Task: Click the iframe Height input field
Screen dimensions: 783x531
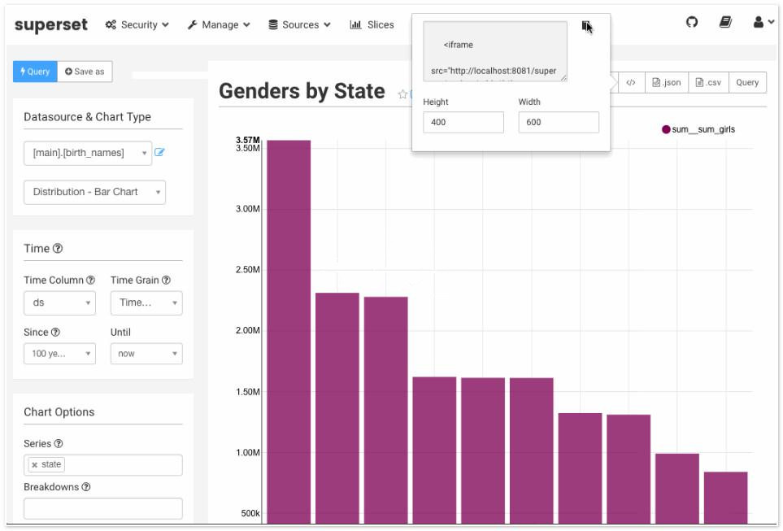Action: [463, 123]
